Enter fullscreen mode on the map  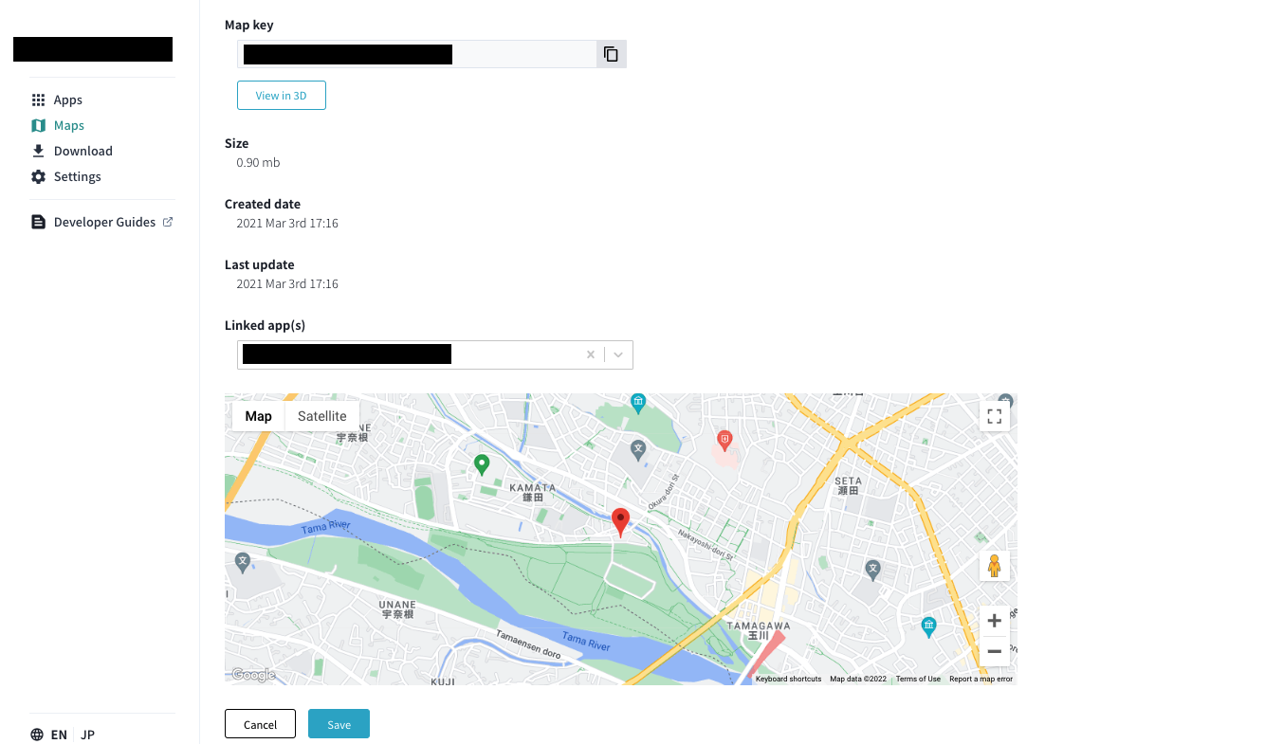994,415
